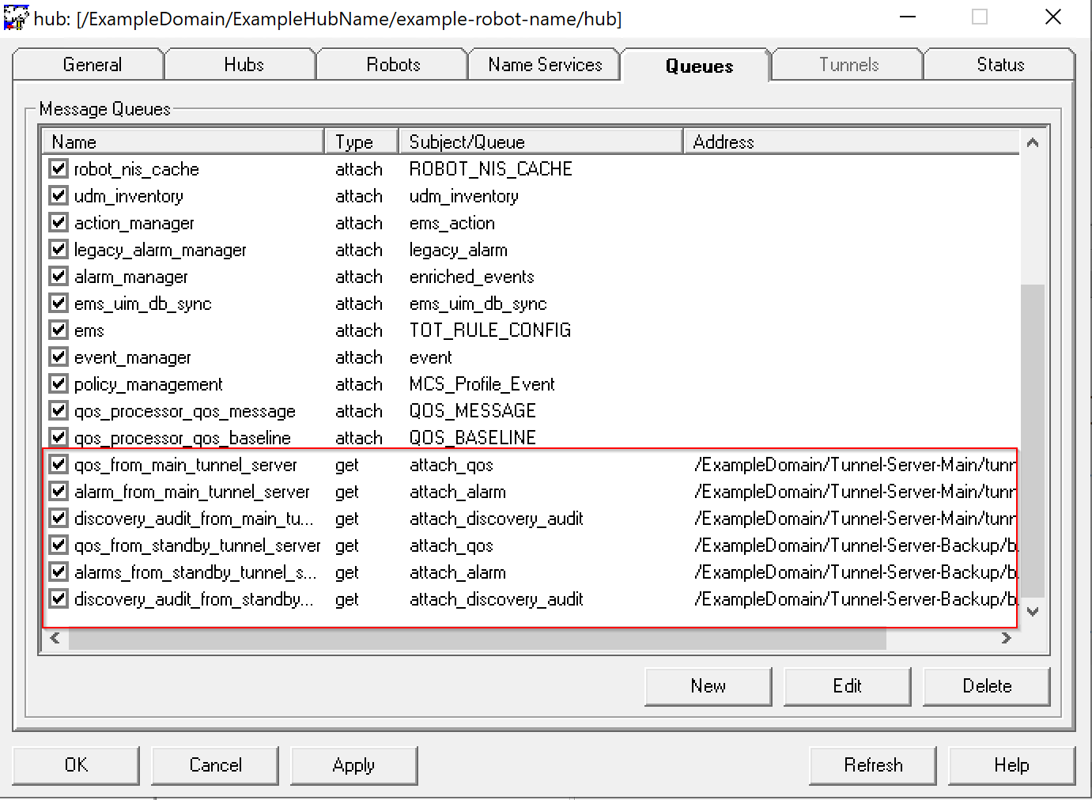Click address of qos_from_standby_tunnel_server row

pyautogui.click(x=856, y=545)
